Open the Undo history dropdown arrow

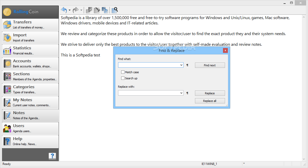pos(69,10)
